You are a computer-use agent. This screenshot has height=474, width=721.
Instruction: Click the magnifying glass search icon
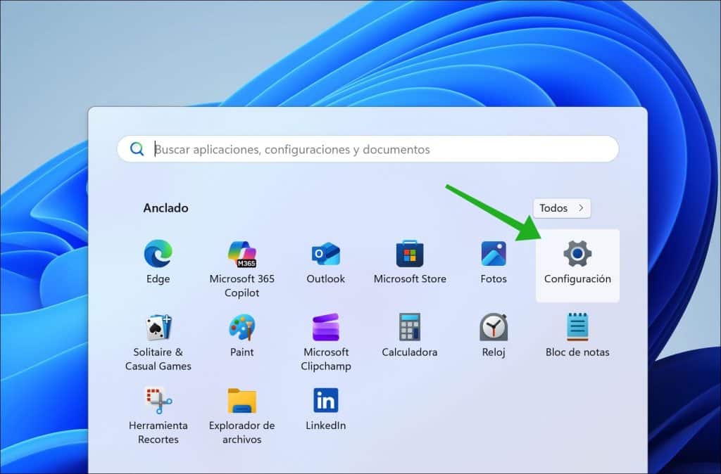(x=136, y=149)
